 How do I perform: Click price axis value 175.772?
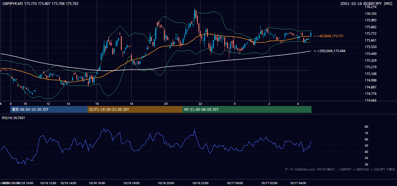click(371, 33)
